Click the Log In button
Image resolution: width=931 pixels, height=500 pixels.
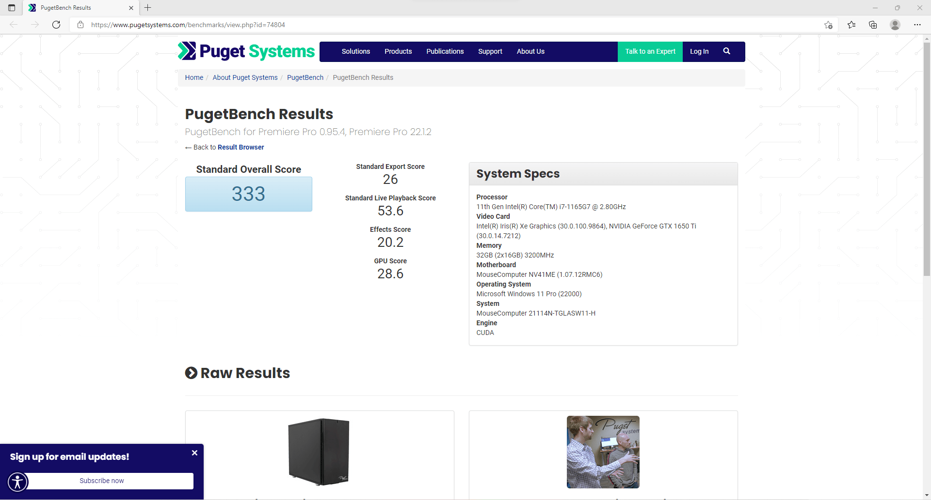699,51
